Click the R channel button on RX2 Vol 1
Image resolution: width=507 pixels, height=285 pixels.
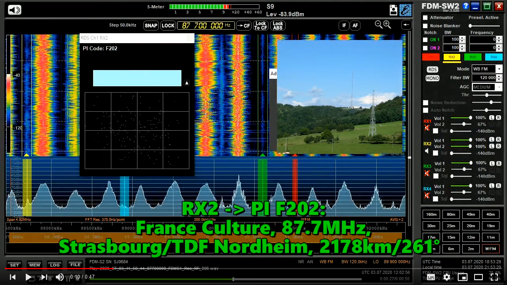[498, 140]
